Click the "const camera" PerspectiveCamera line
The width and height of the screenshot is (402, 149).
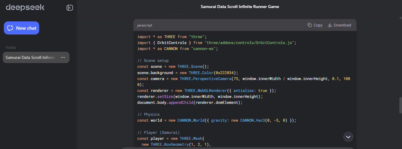(x=244, y=82)
